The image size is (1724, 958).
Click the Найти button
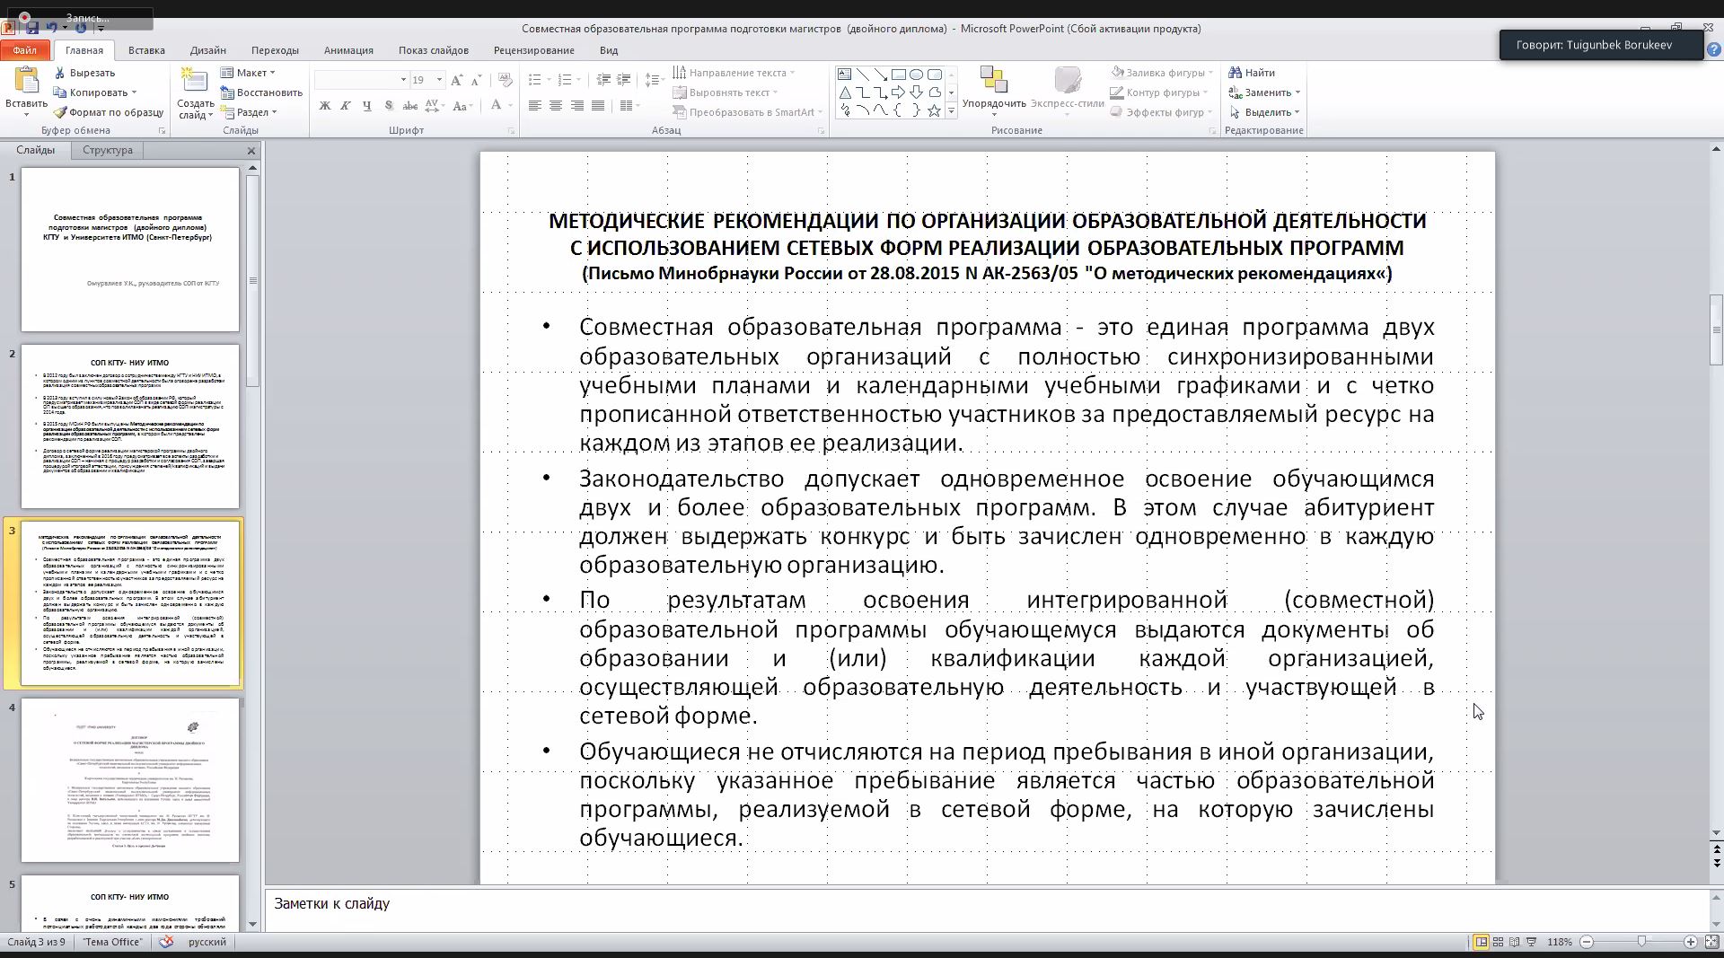point(1252,73)
